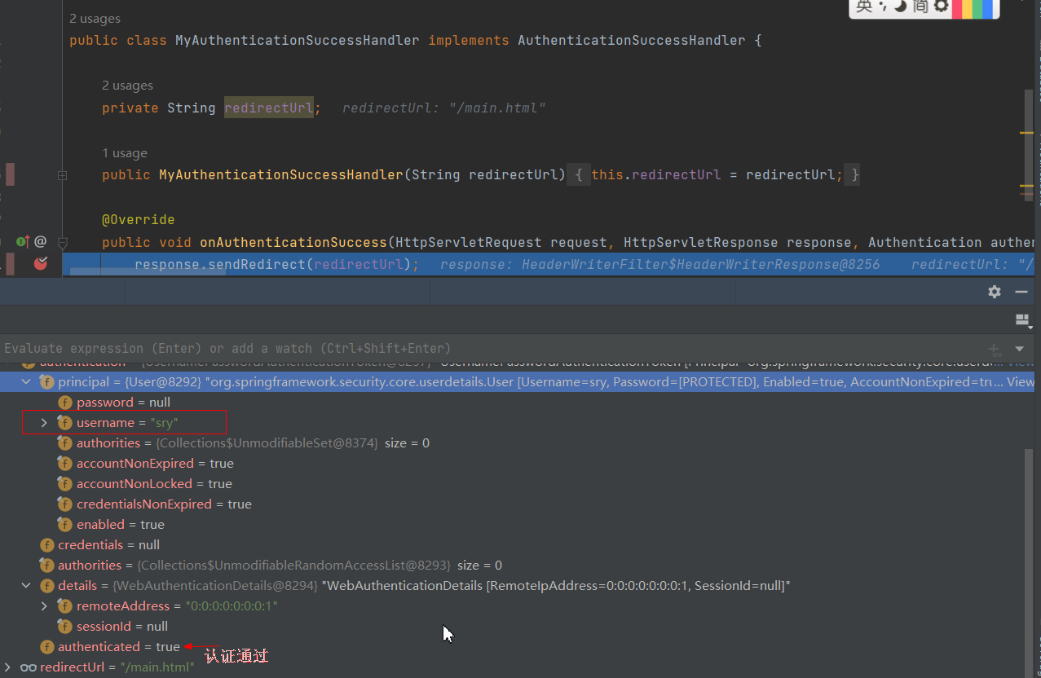Hide the debug tool window with the minimize icon
The height and width of the screenshot is (678, 1041).
[1022, 291]
